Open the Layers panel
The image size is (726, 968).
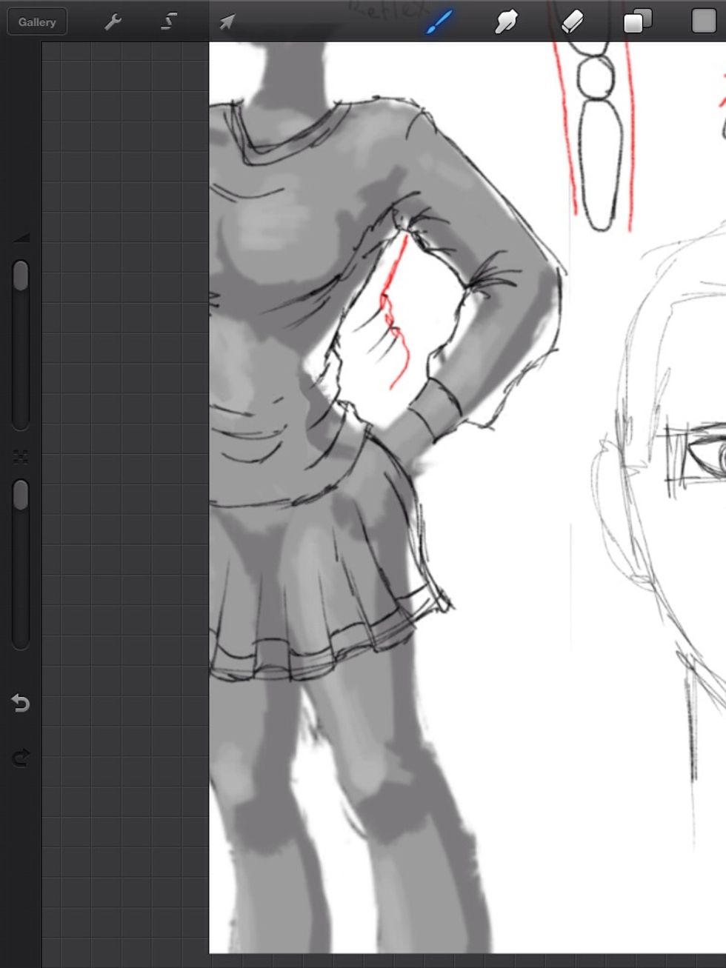[x=637, y=22]
